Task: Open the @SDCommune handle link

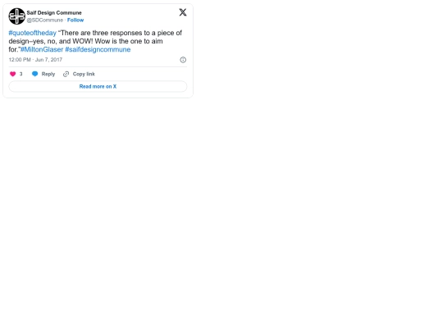Action: 45,20
